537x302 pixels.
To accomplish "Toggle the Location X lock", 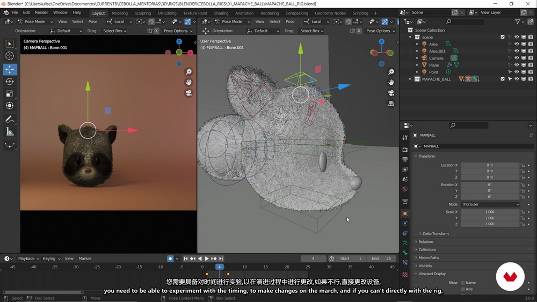I will pyautogui.click(x=523, y=165).
